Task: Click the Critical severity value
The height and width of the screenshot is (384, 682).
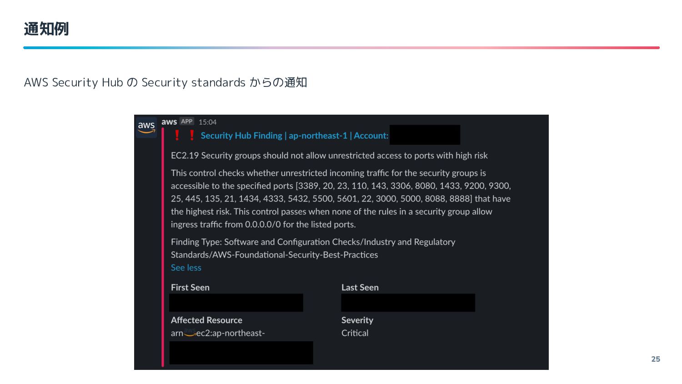Action: (x=355, y=333)
